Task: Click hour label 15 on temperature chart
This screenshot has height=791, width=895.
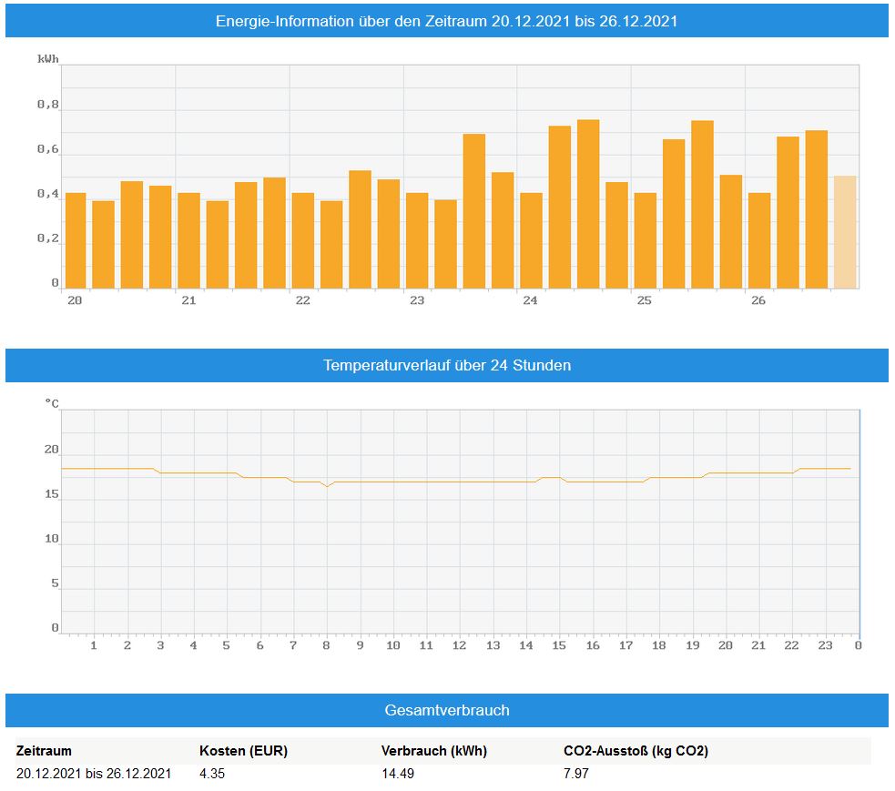Action: tap(559, 644)
